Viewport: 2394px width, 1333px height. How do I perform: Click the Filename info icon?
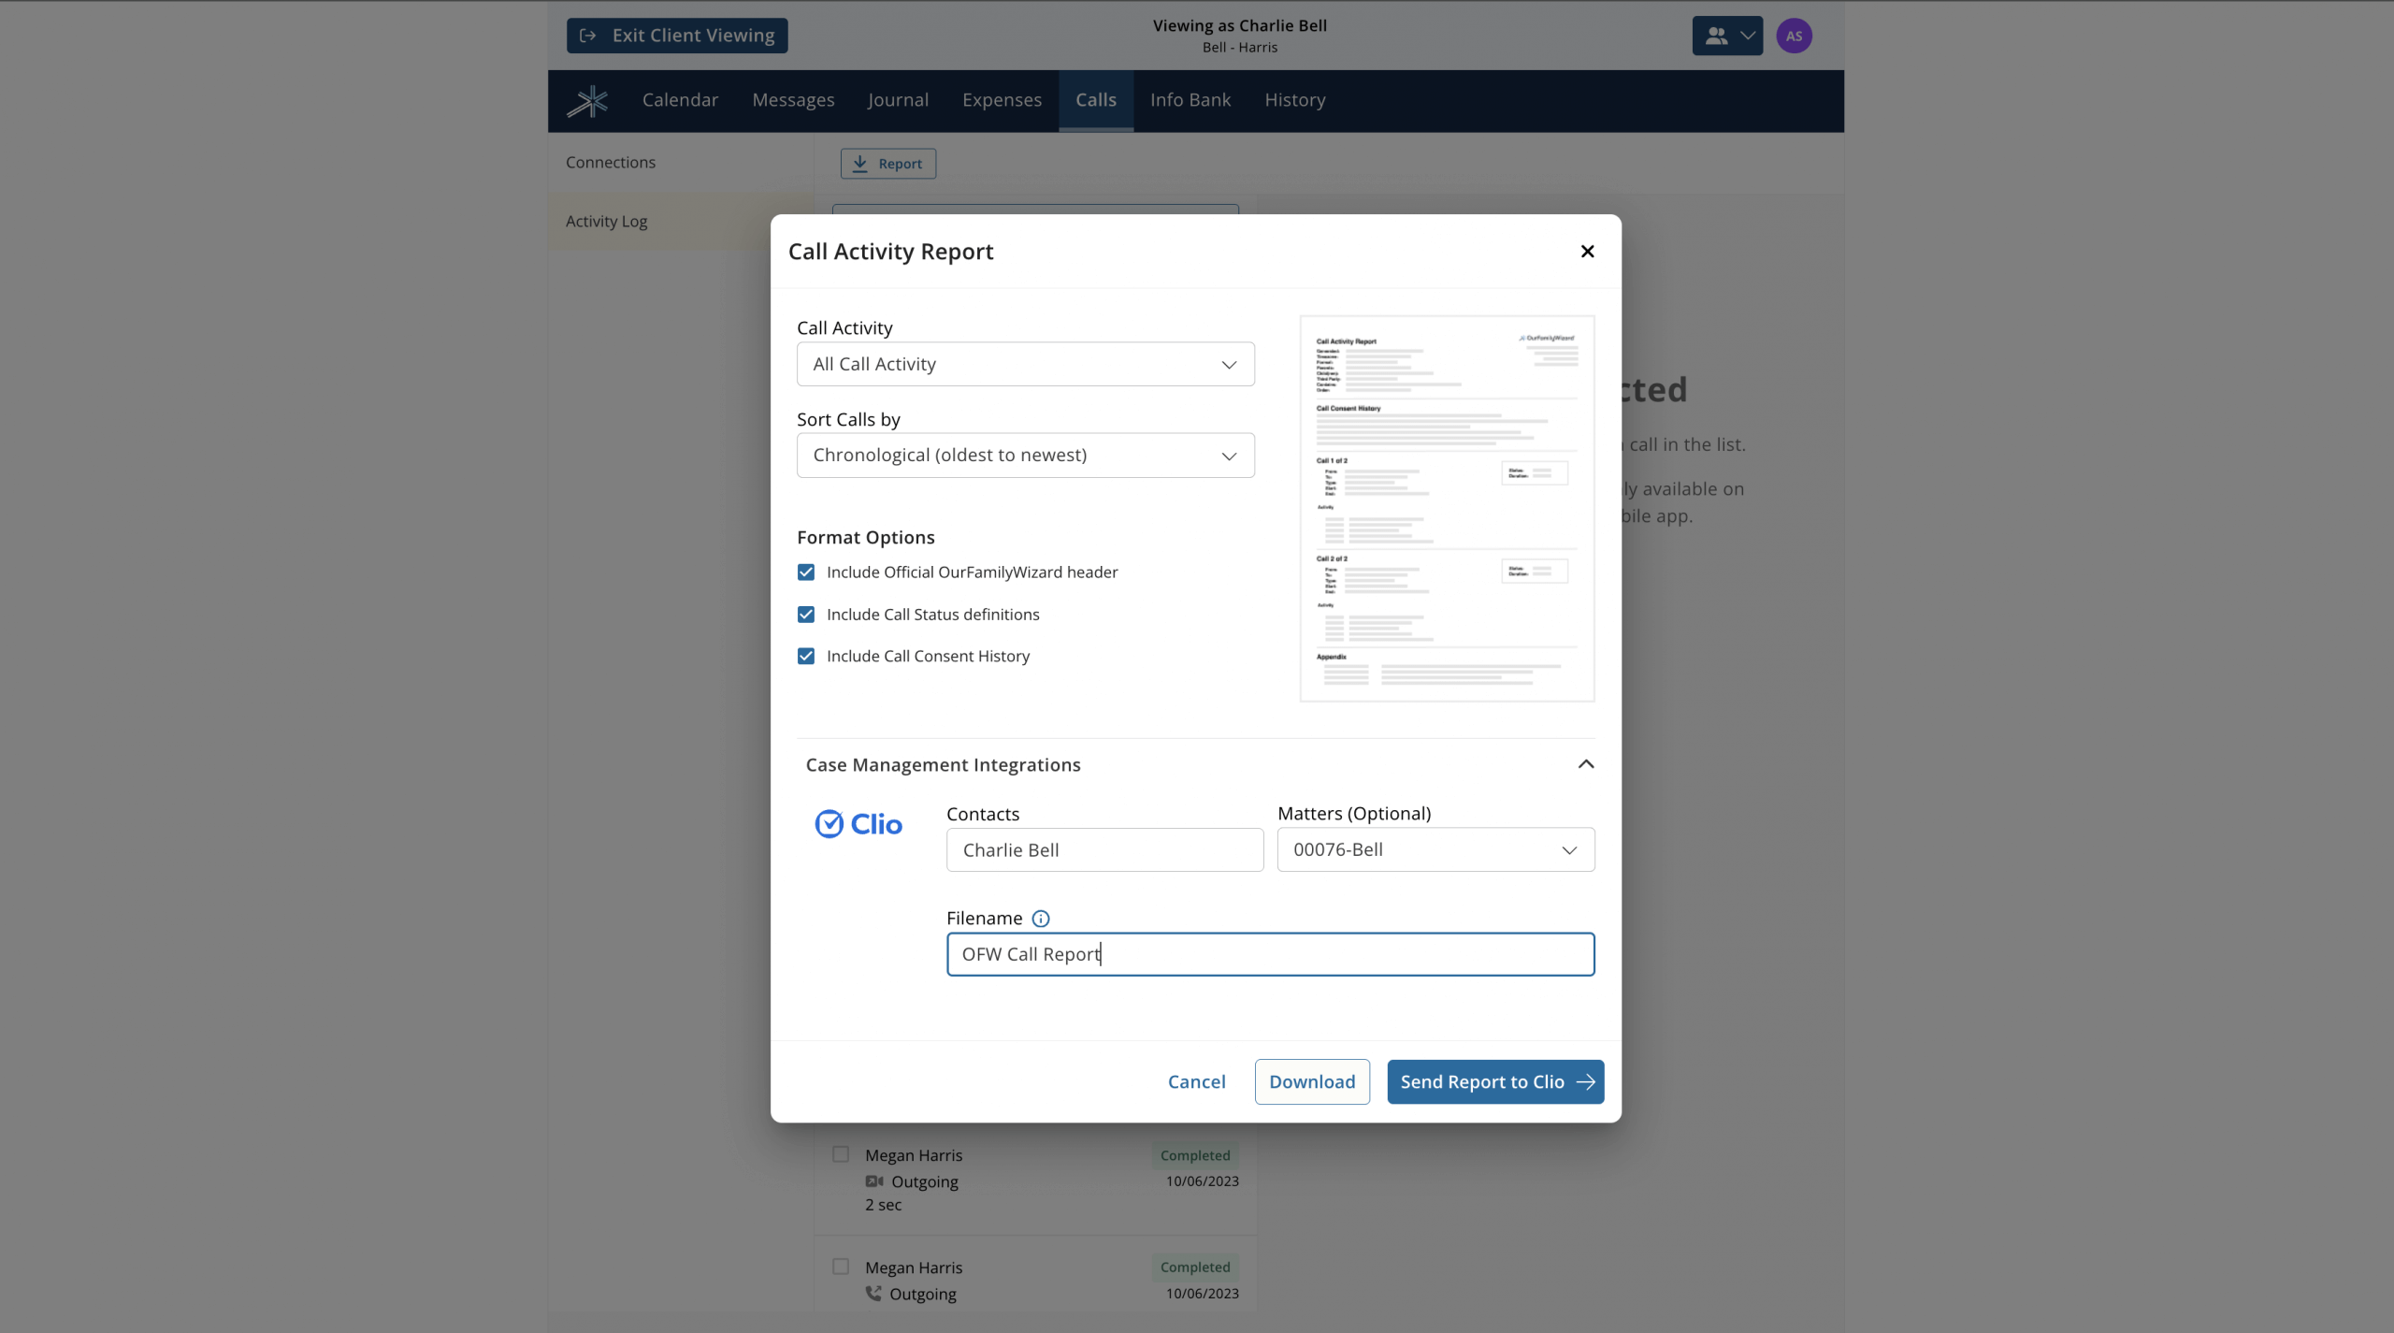point(1040,919)
